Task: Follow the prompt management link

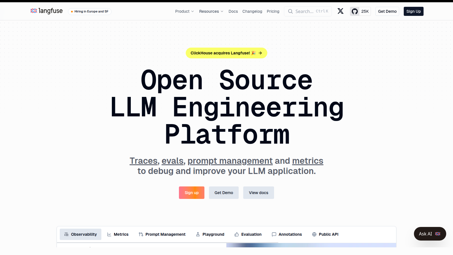Action: point(230,161)
